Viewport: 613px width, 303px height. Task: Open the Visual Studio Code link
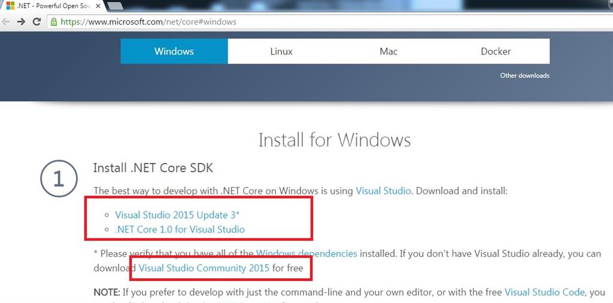[x=545, y=292]
